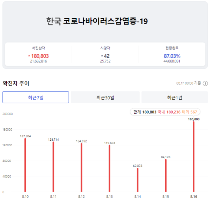Switch to the 최근30일 tab
Screen dimensions: 211x200
click(x=105, y=97)
